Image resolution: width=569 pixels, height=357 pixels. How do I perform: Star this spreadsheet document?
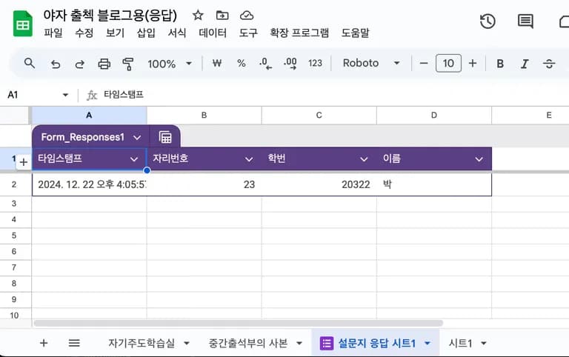point(198,16)
